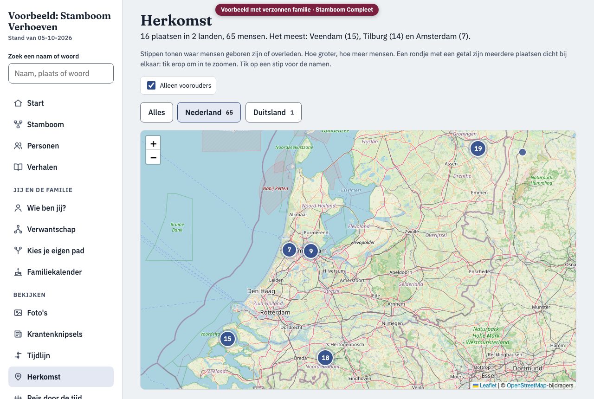This screenshot has width=594, height=399.
Task: Click the cluster marker showing 18
Action: click(325, 358)
